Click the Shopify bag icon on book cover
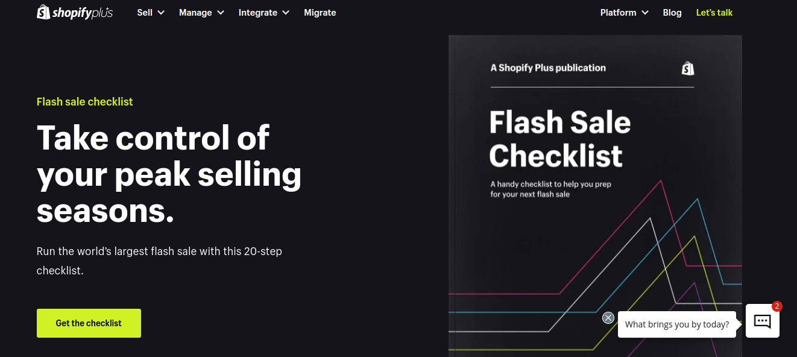The height and width of the screenshot is (357, 797). pyautogui.click(x=688, y=68)
